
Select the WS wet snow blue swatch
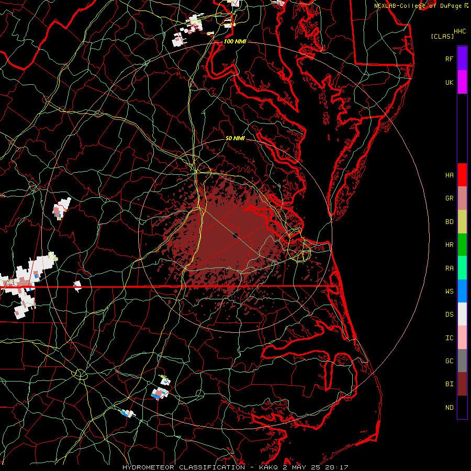pos(462,291)
